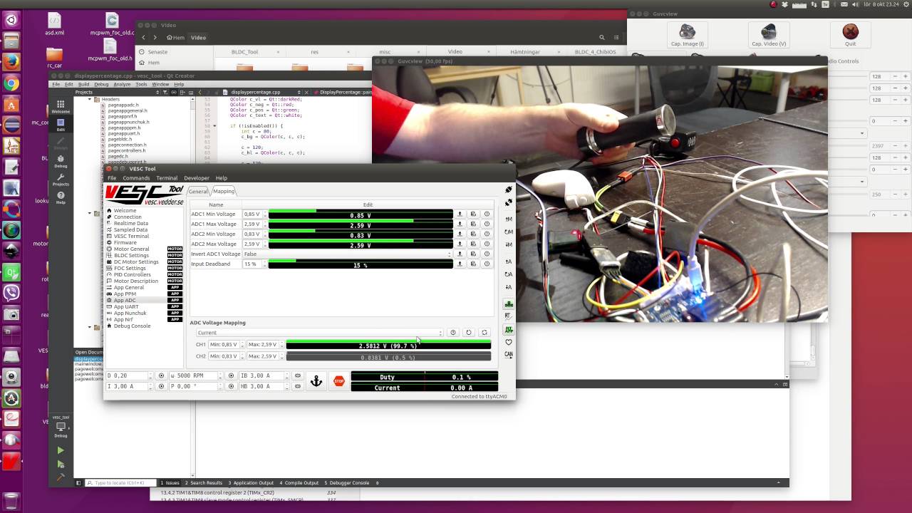
Task: Click the read motor configuration icon
Action: [x=509, y=219]
